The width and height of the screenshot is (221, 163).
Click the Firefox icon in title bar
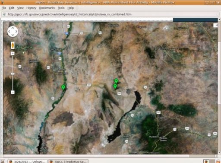pos(2,2)
